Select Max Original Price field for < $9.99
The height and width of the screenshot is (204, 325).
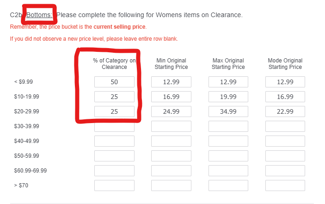point(228,82)
